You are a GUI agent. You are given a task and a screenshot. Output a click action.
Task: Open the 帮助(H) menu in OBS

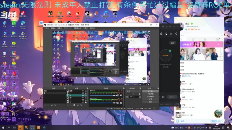tap(92, 28)
